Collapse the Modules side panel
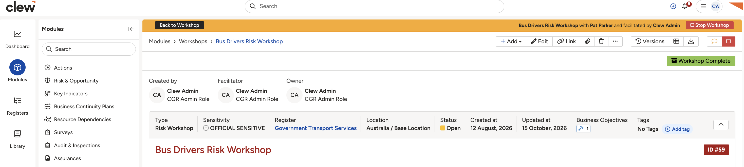This screenshot has height=167, width=744. click(x=131, y=29)
